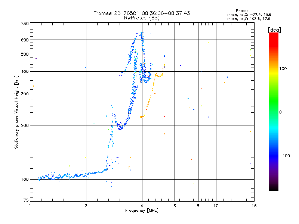Image resolution: width=299 pixels, height=224 pixels.
Task: Click the plot title "Tromsø 20170501 08:36:00-08:37:43"
Action: pyautogui.click(x=142, y=13)
